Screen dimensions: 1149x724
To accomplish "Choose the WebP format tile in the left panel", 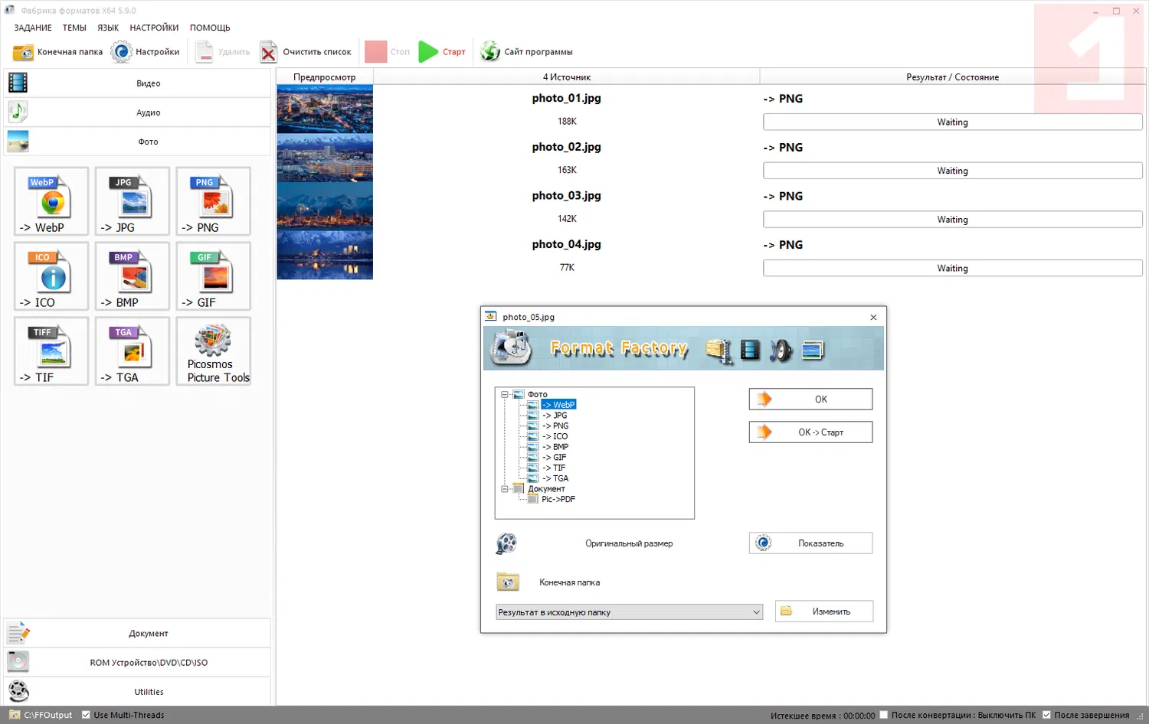I will (51, 201).
